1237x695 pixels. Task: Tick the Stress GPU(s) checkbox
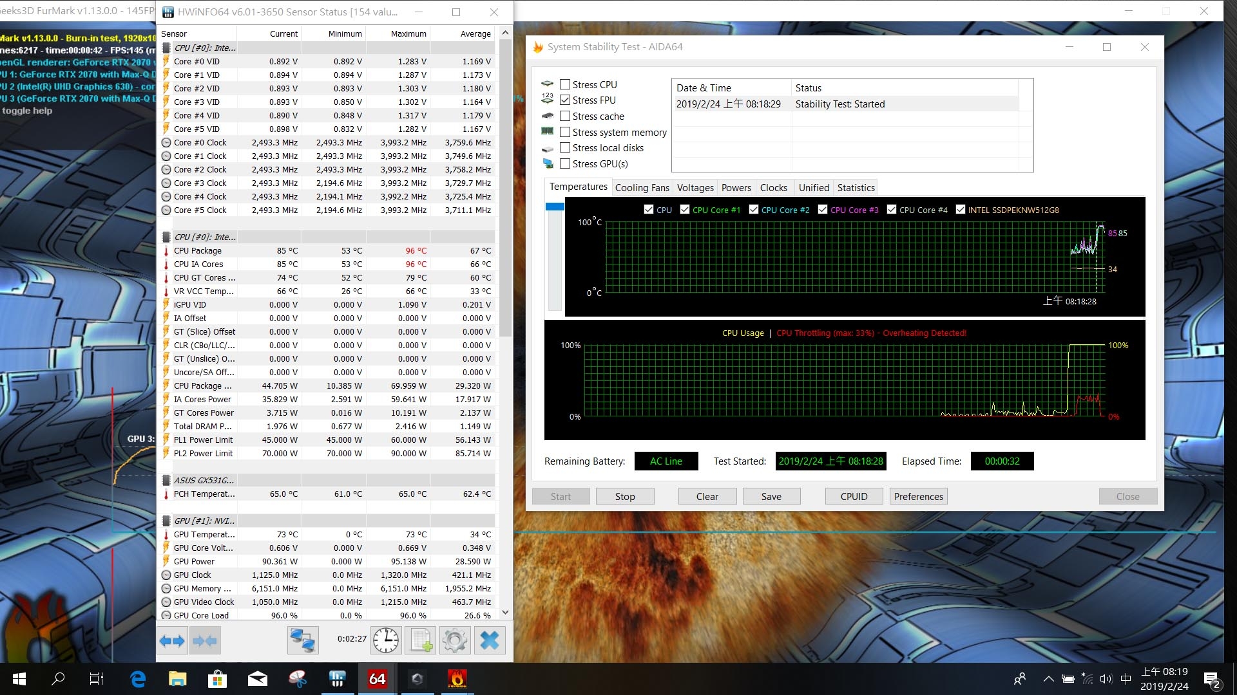coord(565,163)
